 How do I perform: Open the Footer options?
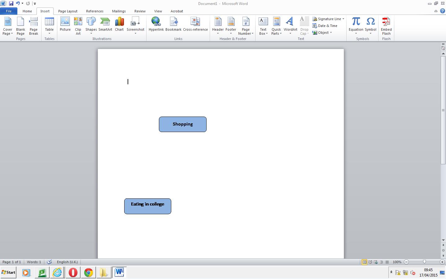pos(231,26)
